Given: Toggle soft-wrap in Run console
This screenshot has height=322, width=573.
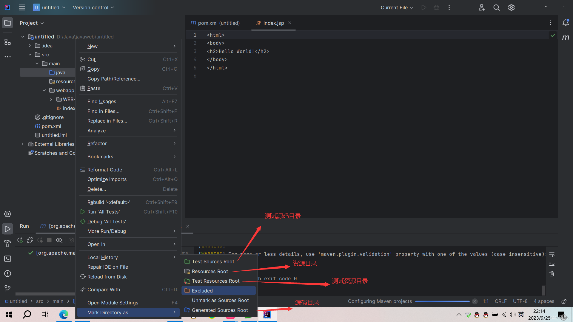Looking at the screenshot, I should click(552, 255).
